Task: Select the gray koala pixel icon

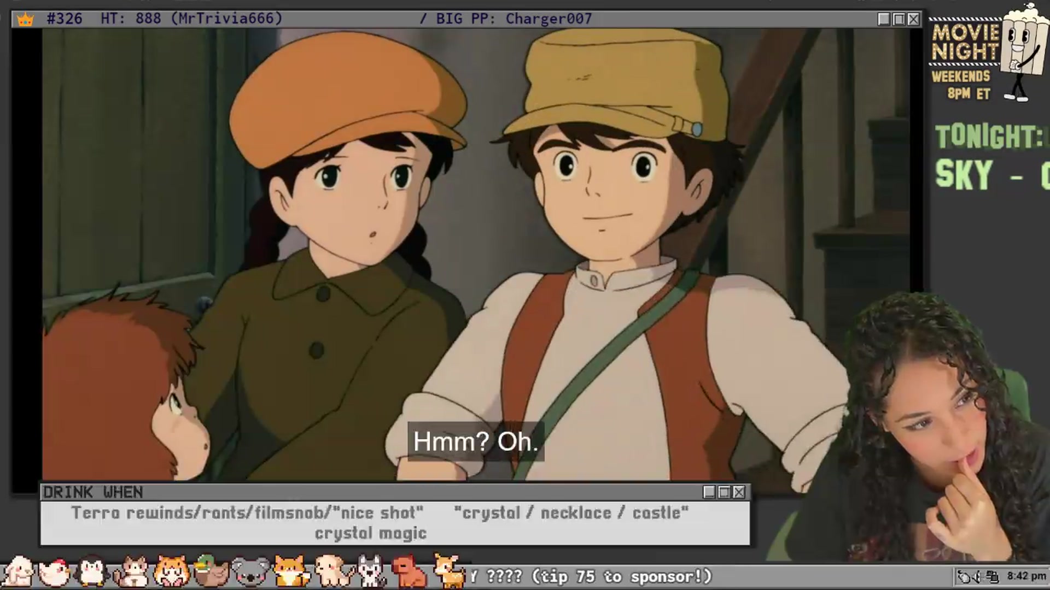Action: tap(250, 572)
